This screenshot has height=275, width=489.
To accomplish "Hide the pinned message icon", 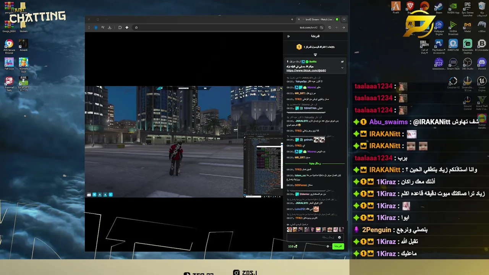I will [342, 61].
